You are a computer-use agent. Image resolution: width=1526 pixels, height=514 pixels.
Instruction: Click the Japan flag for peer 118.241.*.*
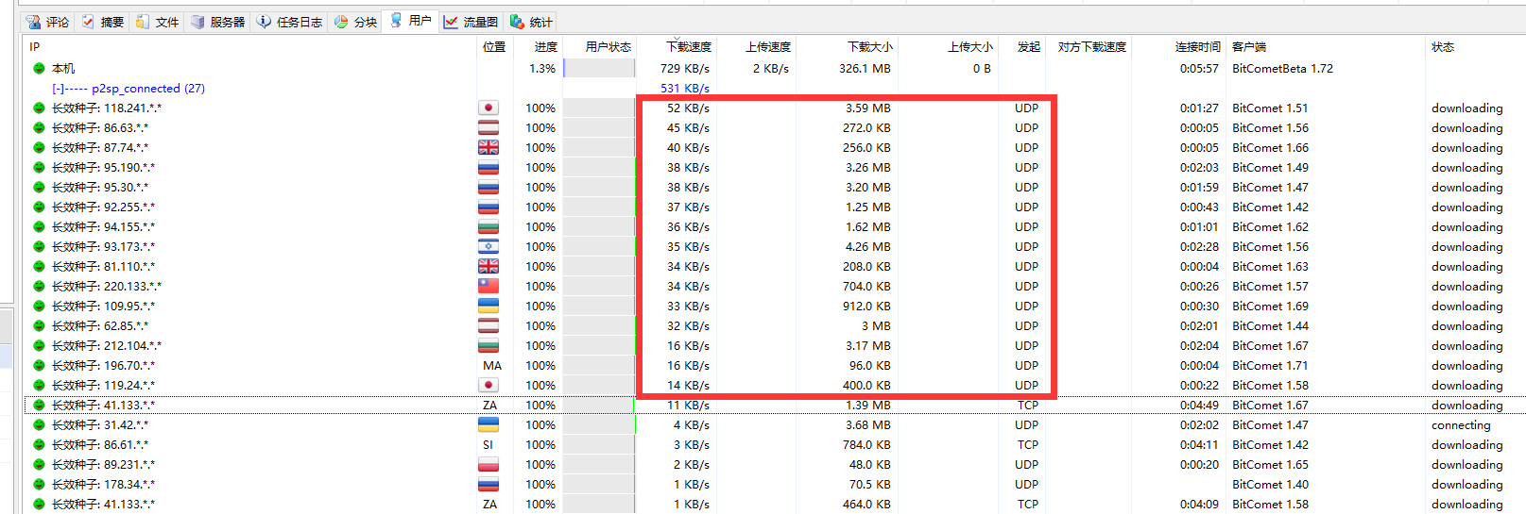point(489,108)
